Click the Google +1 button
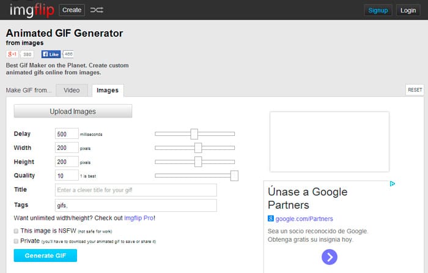The height and width of the screenshot is (273, 428). coord(12,54)
